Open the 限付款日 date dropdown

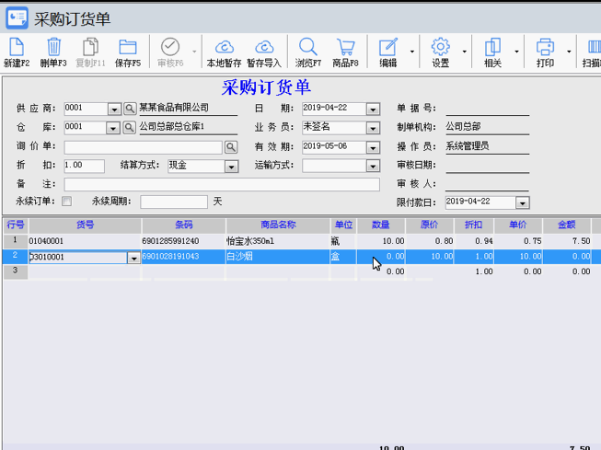click(523, 202)
